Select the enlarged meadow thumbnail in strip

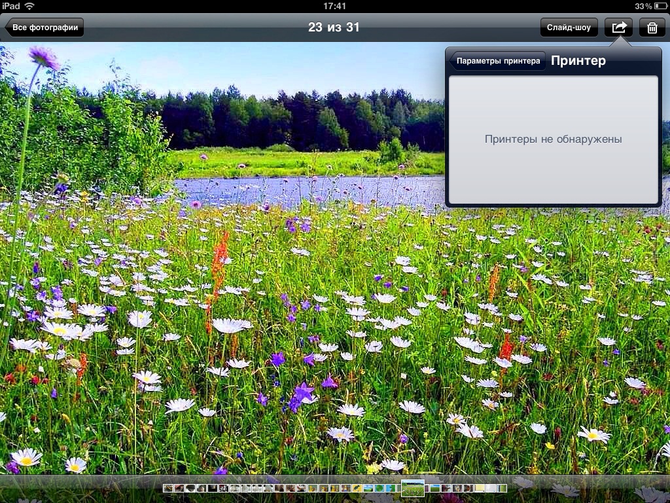413,488
